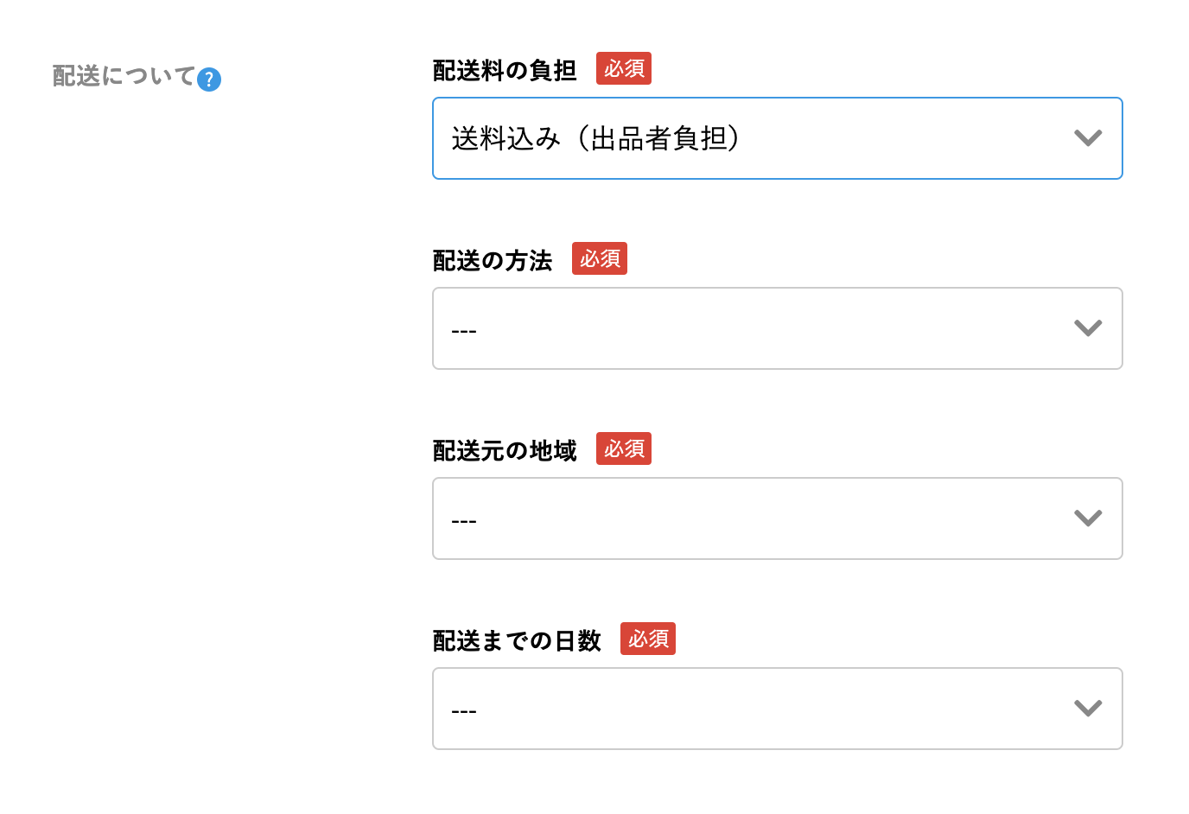The height and width of the screenshot is (814, 1189).
Task: Open the 配送元の地域 dropdown
Action: (x=777, y=518)
